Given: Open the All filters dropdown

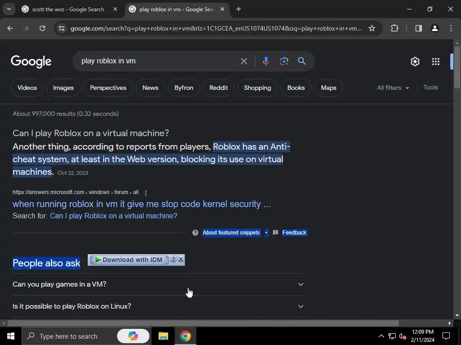Looking at the screenshot, I should pyautogui.click(x=393, y=88).
